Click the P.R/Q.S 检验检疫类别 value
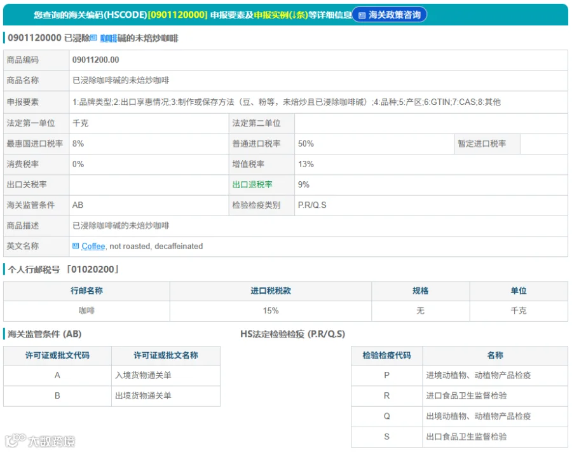 [x=312, y=205]
